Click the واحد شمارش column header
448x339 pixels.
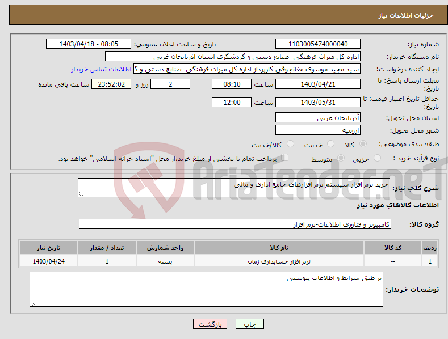[x=165, y=248]
